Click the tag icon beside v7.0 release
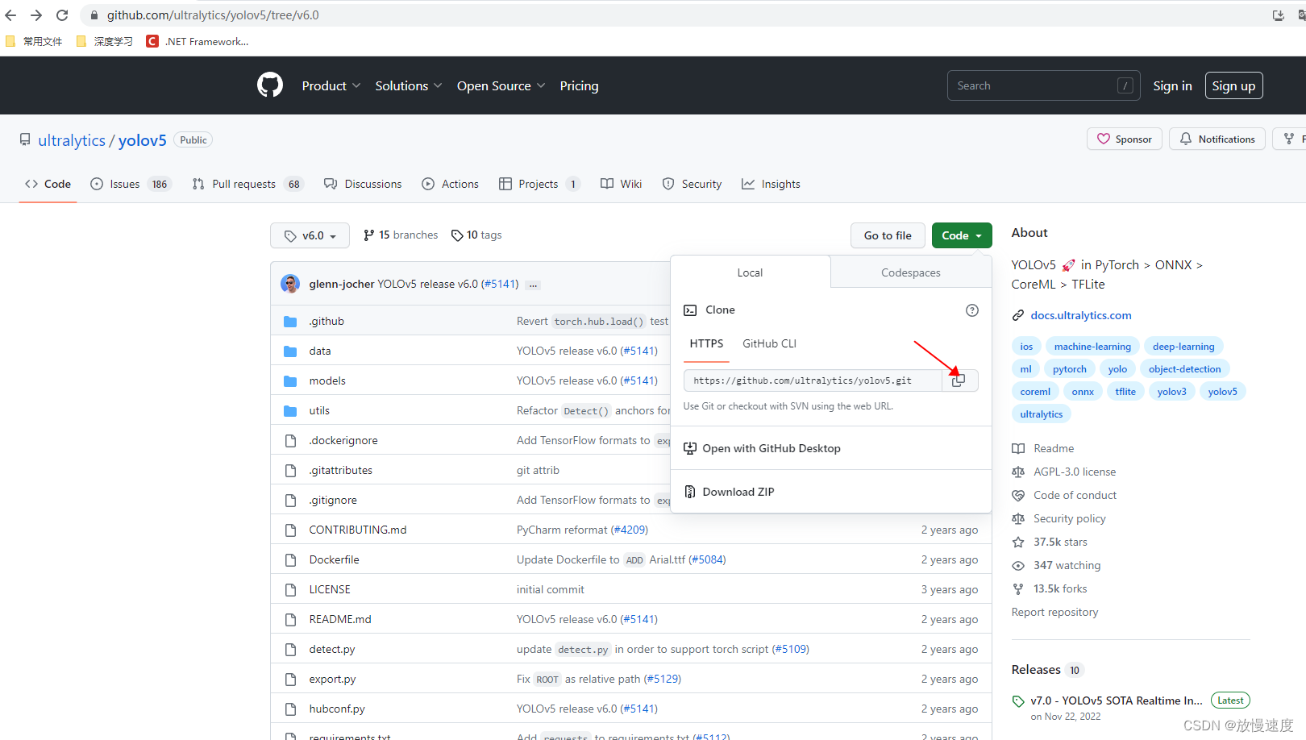This screenshot has height=740, width=1306. 1018,701
